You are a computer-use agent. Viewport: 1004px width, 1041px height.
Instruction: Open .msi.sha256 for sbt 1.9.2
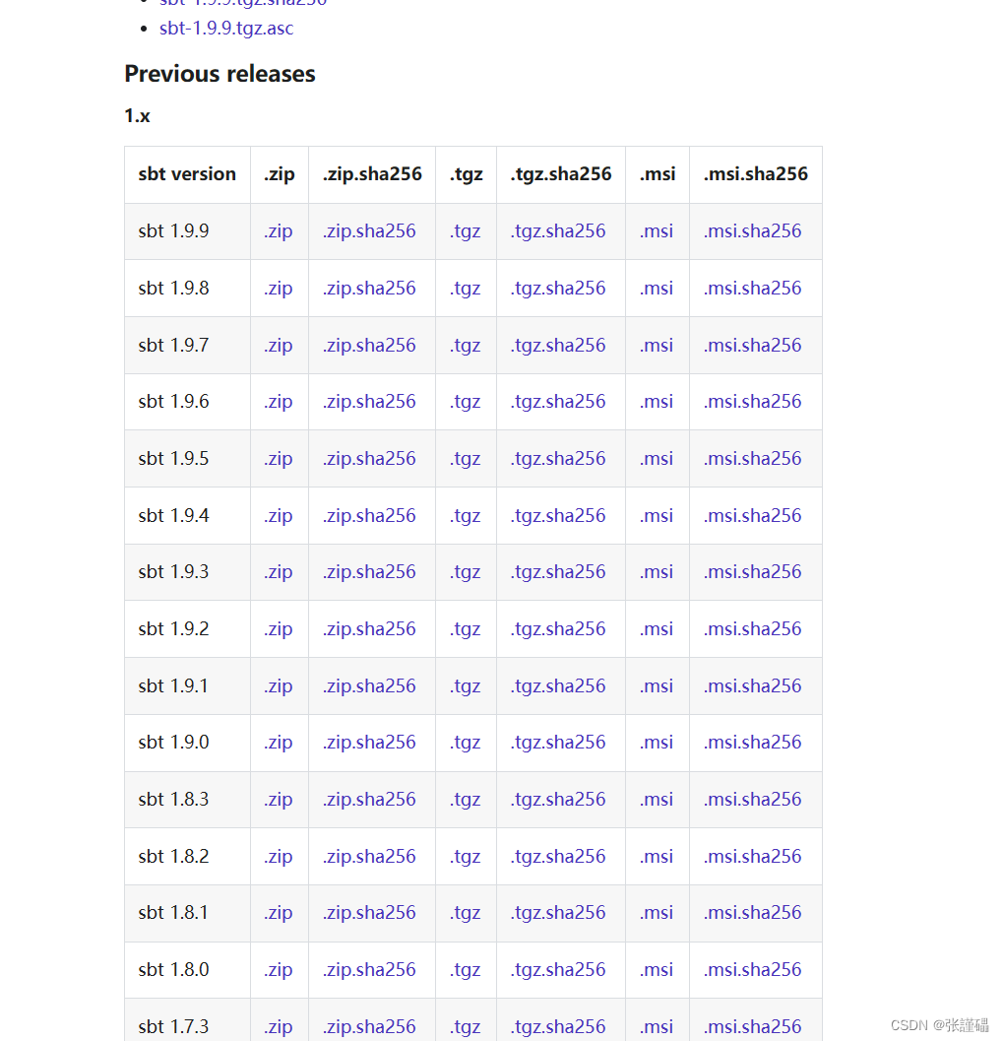pyautogui.click(x=752, y=629)
